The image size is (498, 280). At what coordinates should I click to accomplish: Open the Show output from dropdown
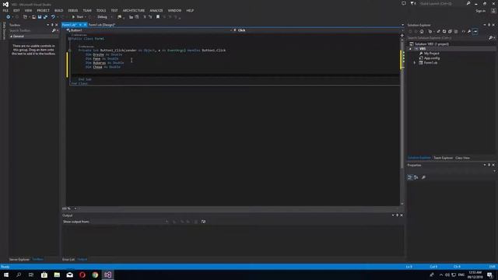pyautogui.click(x=130, y=222)
